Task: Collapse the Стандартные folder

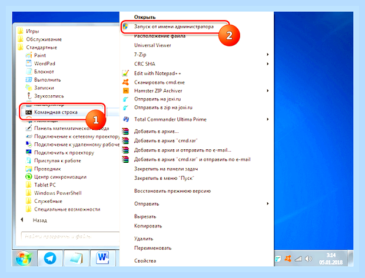Action: point(38,48)
